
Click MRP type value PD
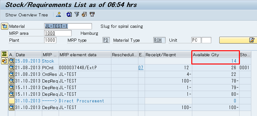point(106,40)
